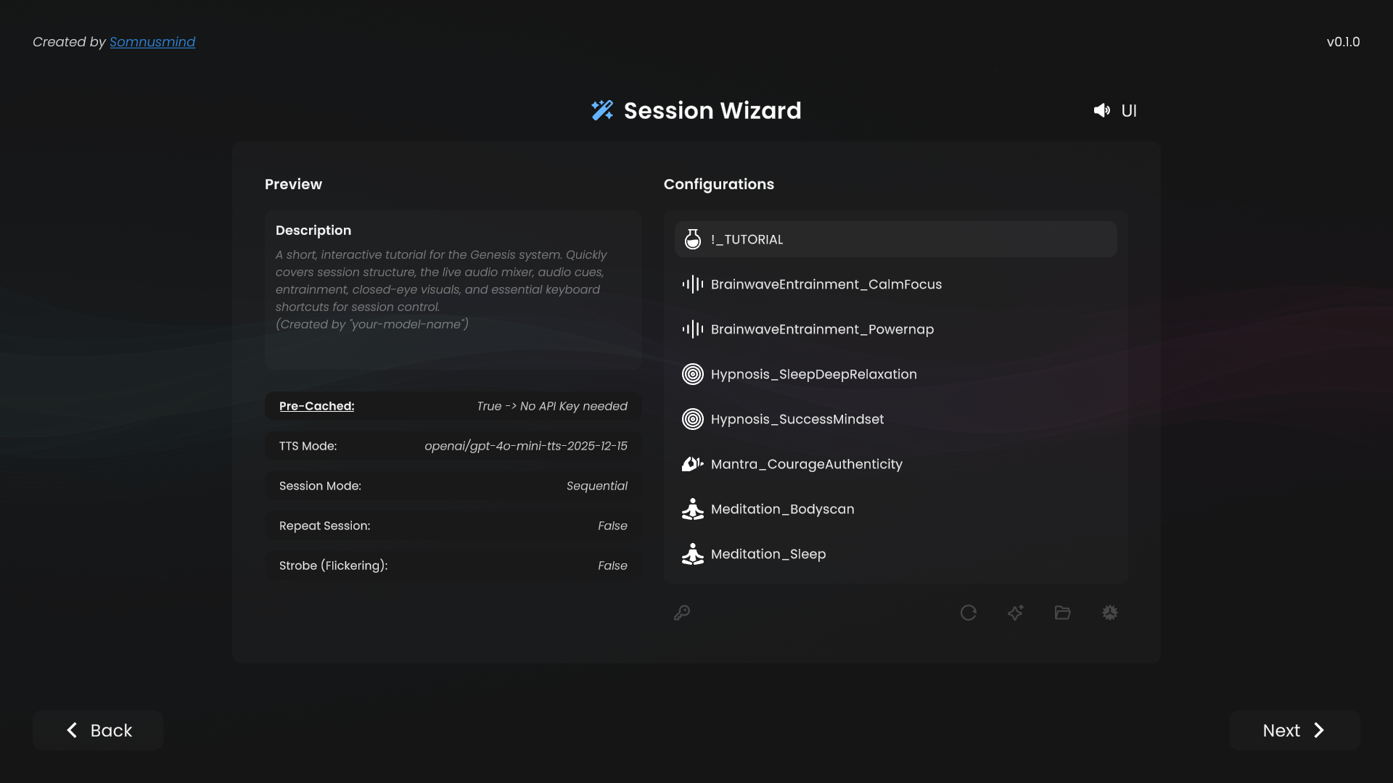This screenshot has width=1393, height=783.
Task: Go back with the Back button
Action: [x=98, y=730]
